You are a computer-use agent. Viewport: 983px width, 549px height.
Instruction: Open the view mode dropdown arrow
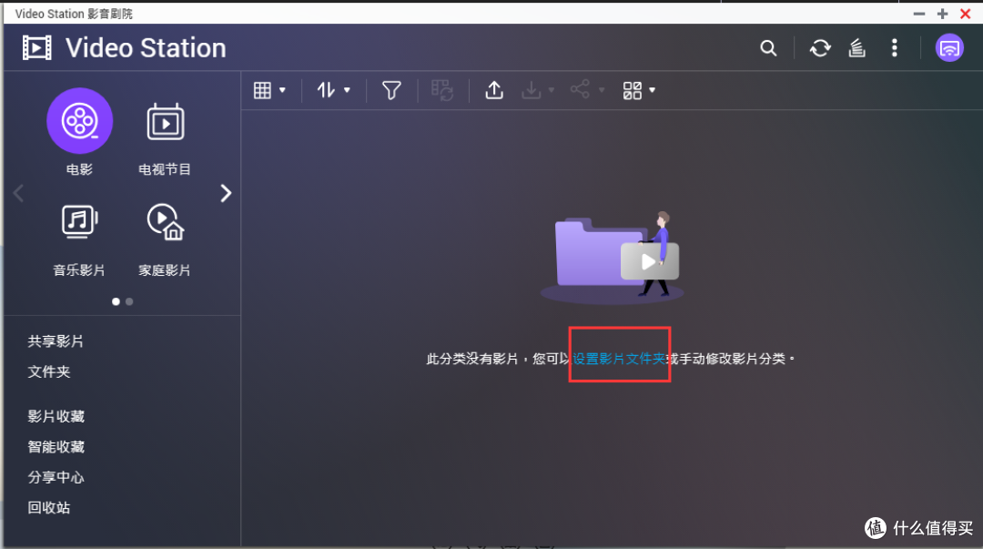click(280, 90)
